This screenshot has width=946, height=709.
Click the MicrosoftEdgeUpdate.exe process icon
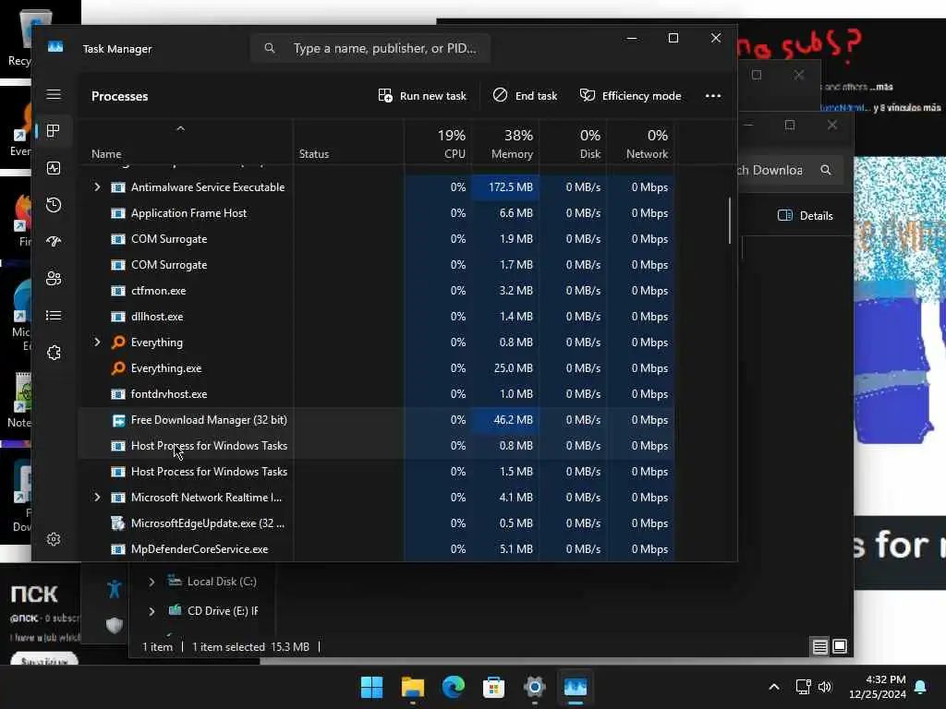point(118,523)
